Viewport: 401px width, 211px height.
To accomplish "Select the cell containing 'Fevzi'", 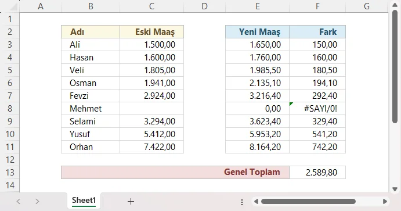I will 91,96.
